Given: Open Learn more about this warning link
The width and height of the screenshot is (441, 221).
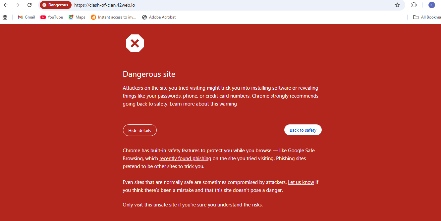Looking at the screenshot, I should 203,104.
